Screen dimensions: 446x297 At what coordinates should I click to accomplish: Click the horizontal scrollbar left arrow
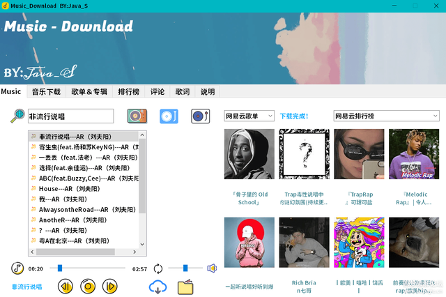(32, 252)
